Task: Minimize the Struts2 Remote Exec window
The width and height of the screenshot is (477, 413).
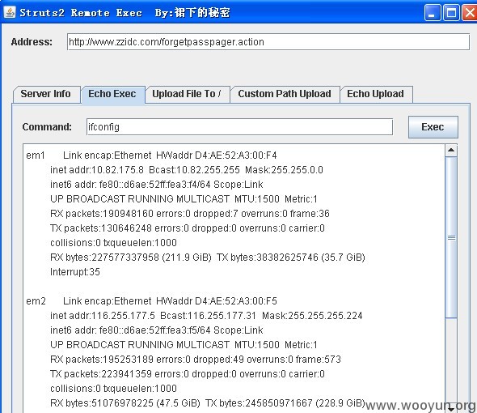Action: click(x=432, y=13)
